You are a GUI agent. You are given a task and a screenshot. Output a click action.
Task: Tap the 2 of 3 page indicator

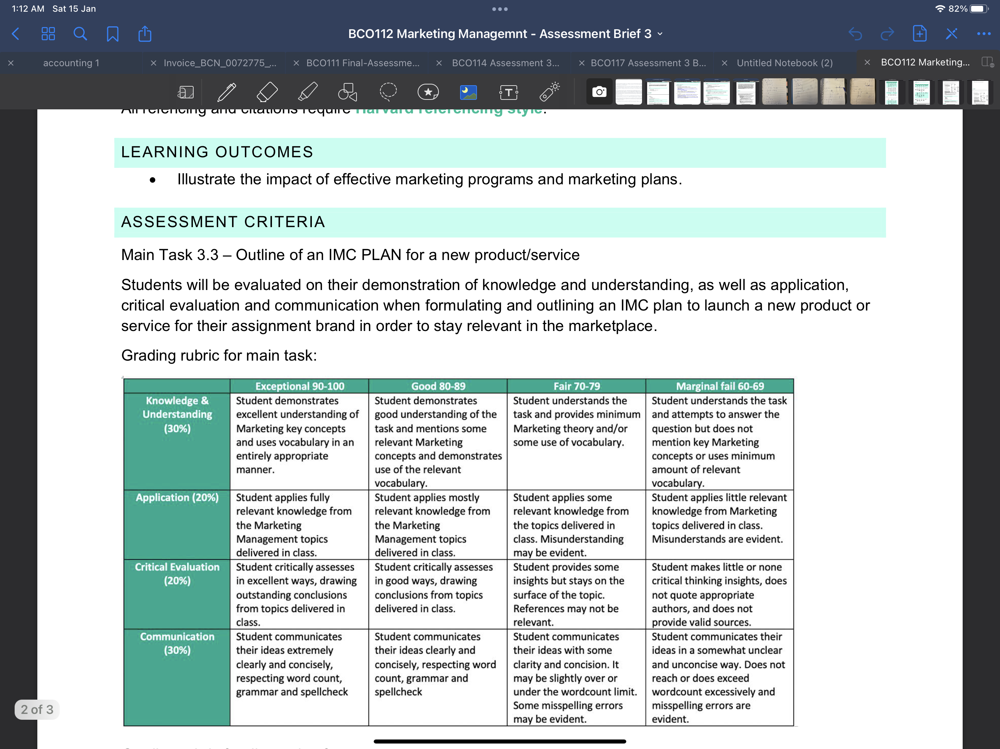click(x=37, y=709)
